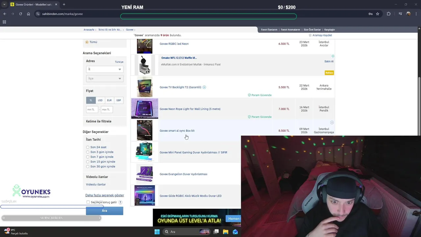Click the taskbar search box Ara
421x237 pixels.
187,232
